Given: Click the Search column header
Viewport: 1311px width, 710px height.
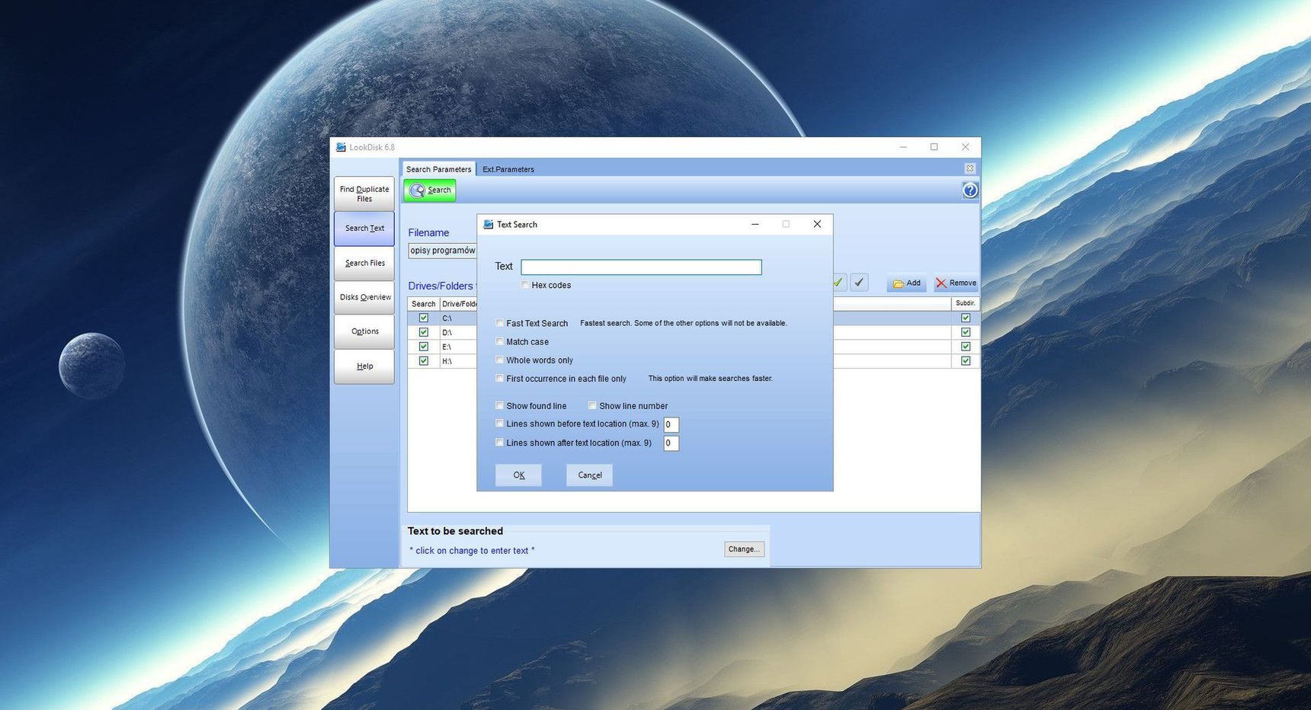Looking at the screenshot, I should [424, 304].
